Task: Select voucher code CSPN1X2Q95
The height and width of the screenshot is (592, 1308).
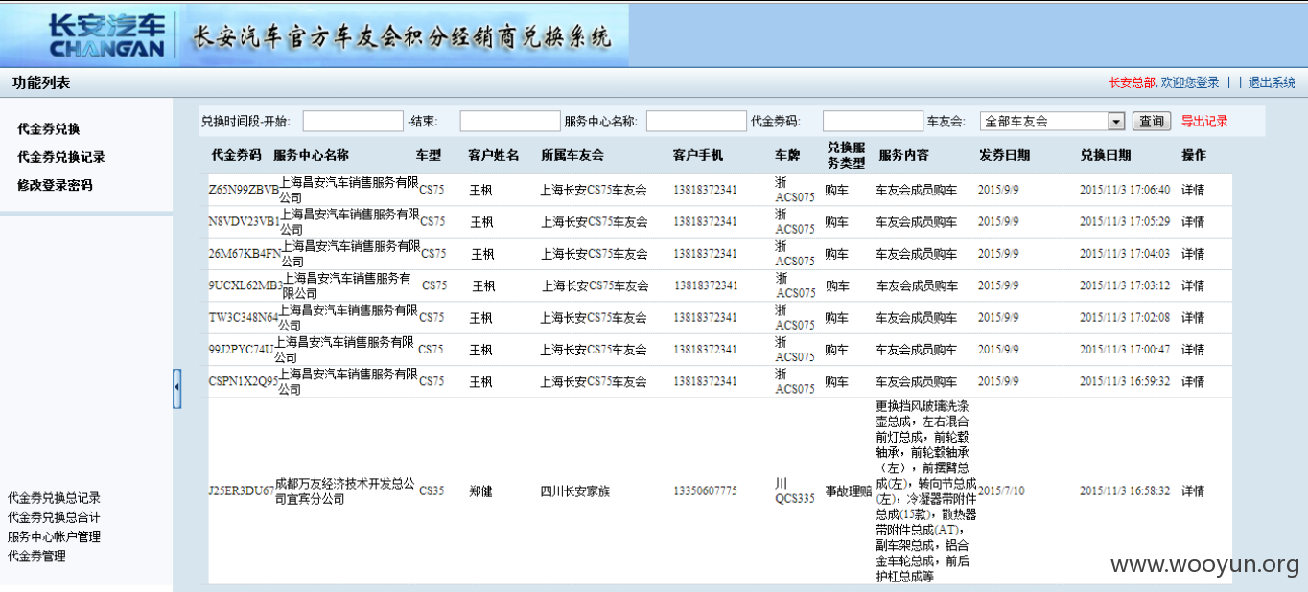Action: (244, 381)
